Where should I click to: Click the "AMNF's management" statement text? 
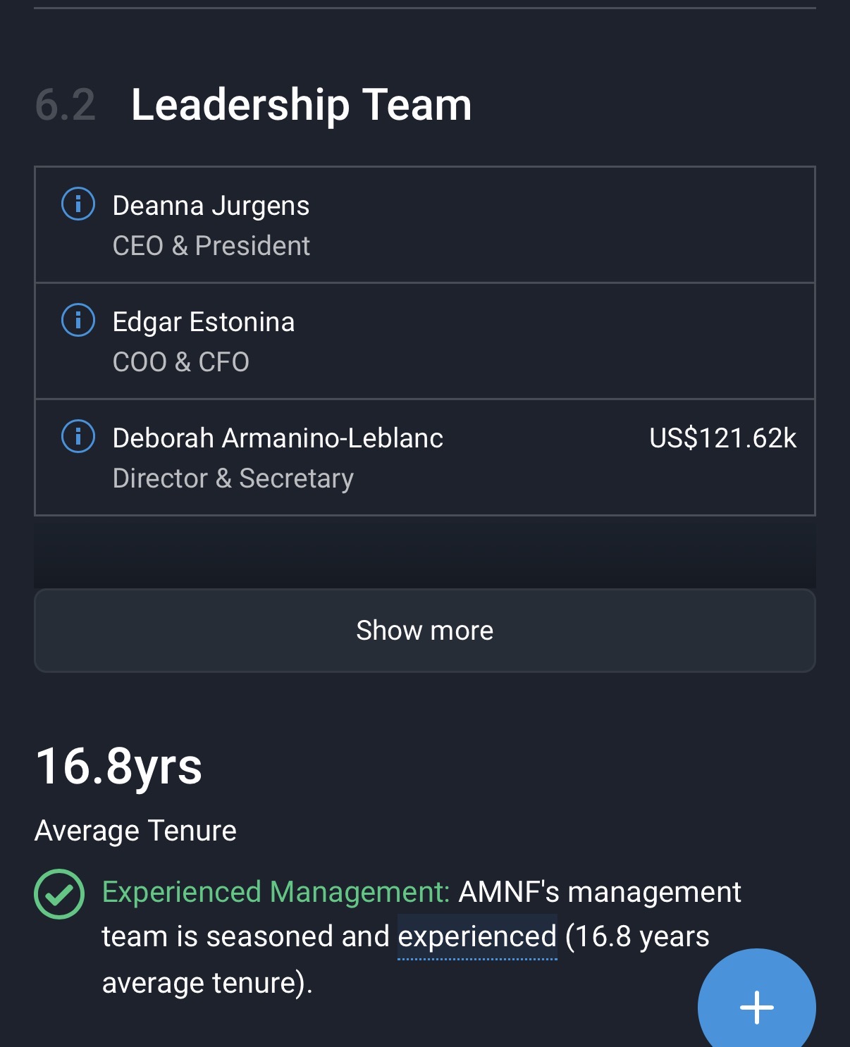pos(600,892)
